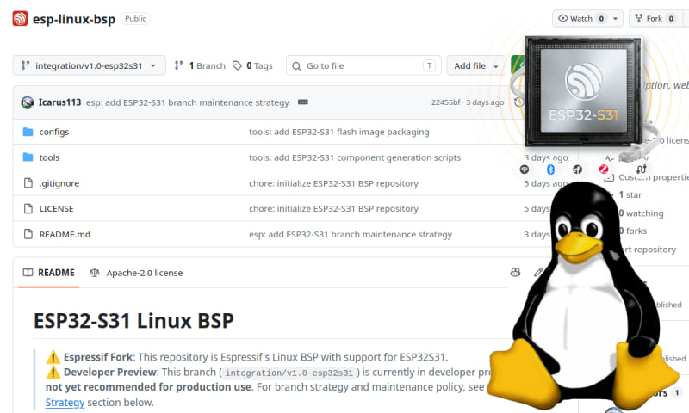Expand the Watch options dropdown arrow

click(616, 18)
